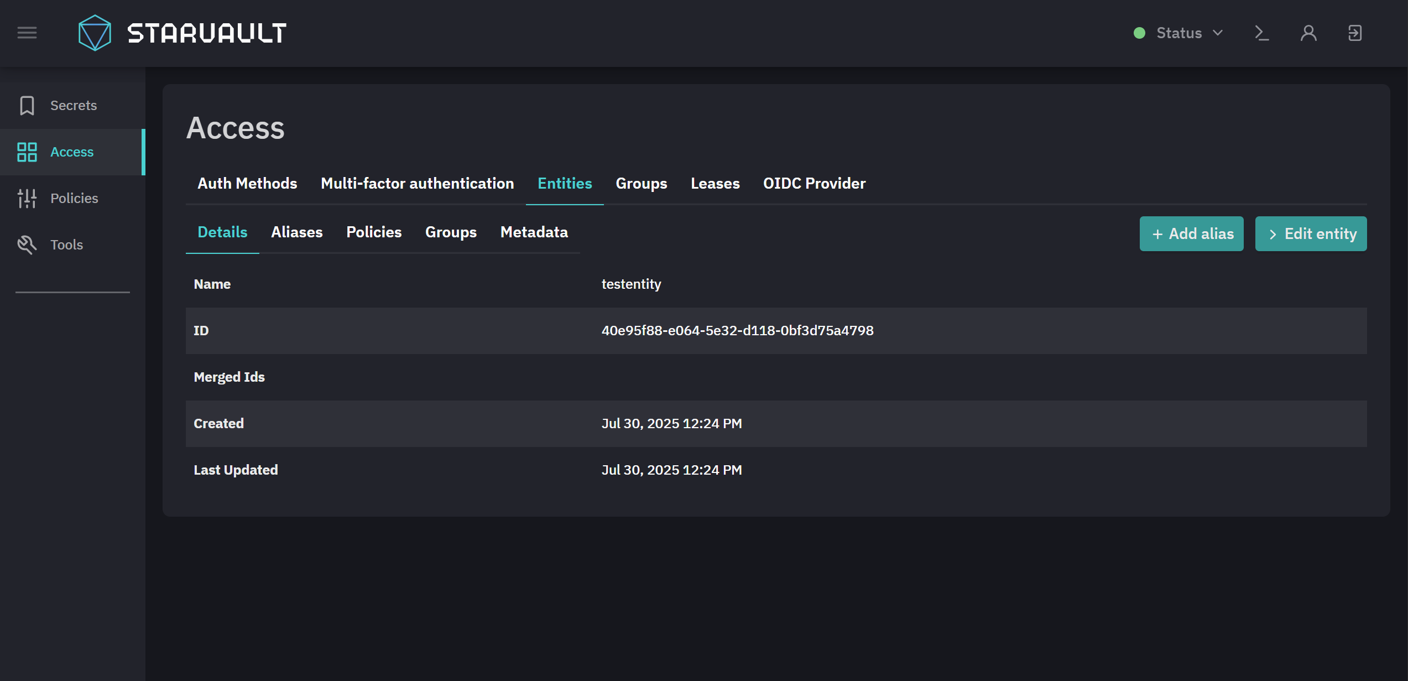Click the Created date value
This screenshot has width=1408, height=681.
tap(671, 424)
